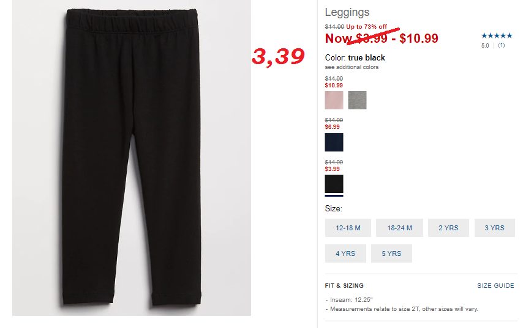Select the pink color swatch

pos(334,100)
